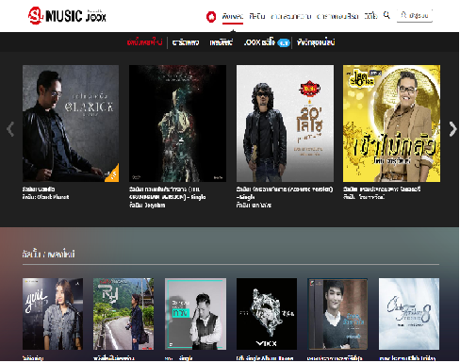Select the red highlighted sub-navigation tab
This screenshot has width=460, height=363.
pyautogui.click(x=144, y=42)
